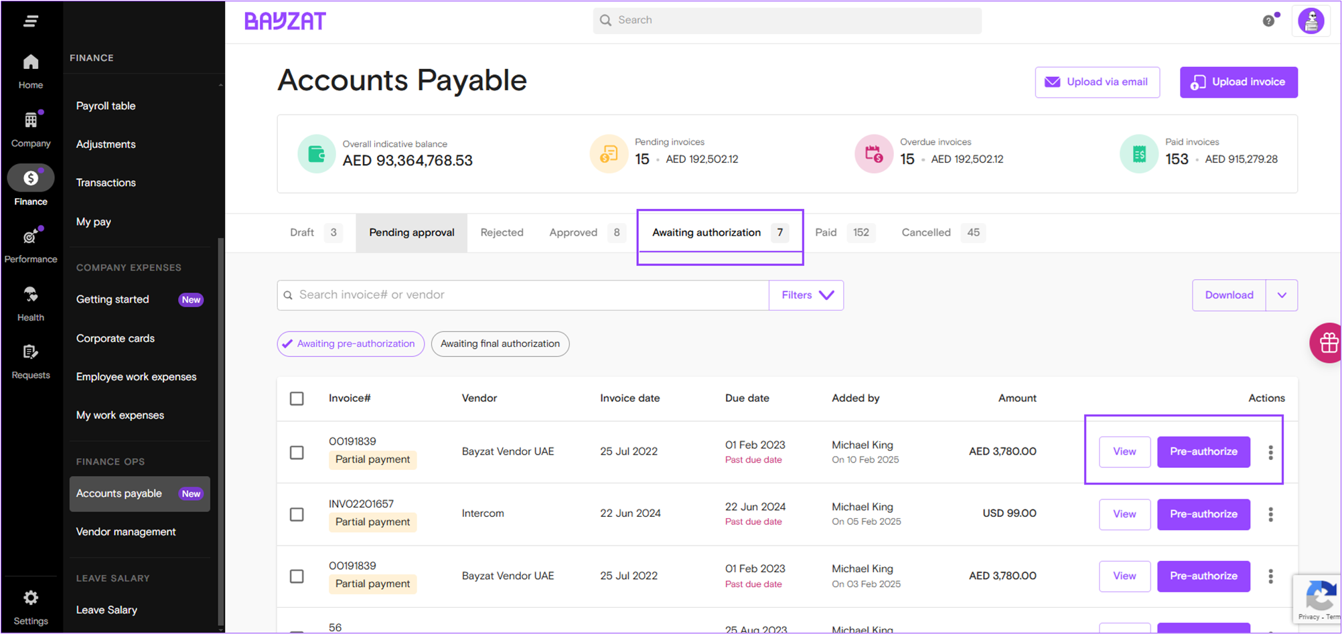Toggle Awaiting final authorization filter chip

(500, 344)
